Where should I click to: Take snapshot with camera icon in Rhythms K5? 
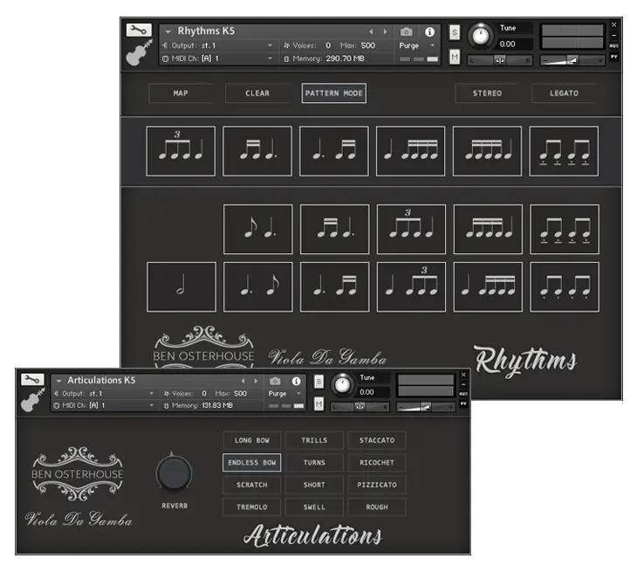pyautogui.click(x=407, y=31)
